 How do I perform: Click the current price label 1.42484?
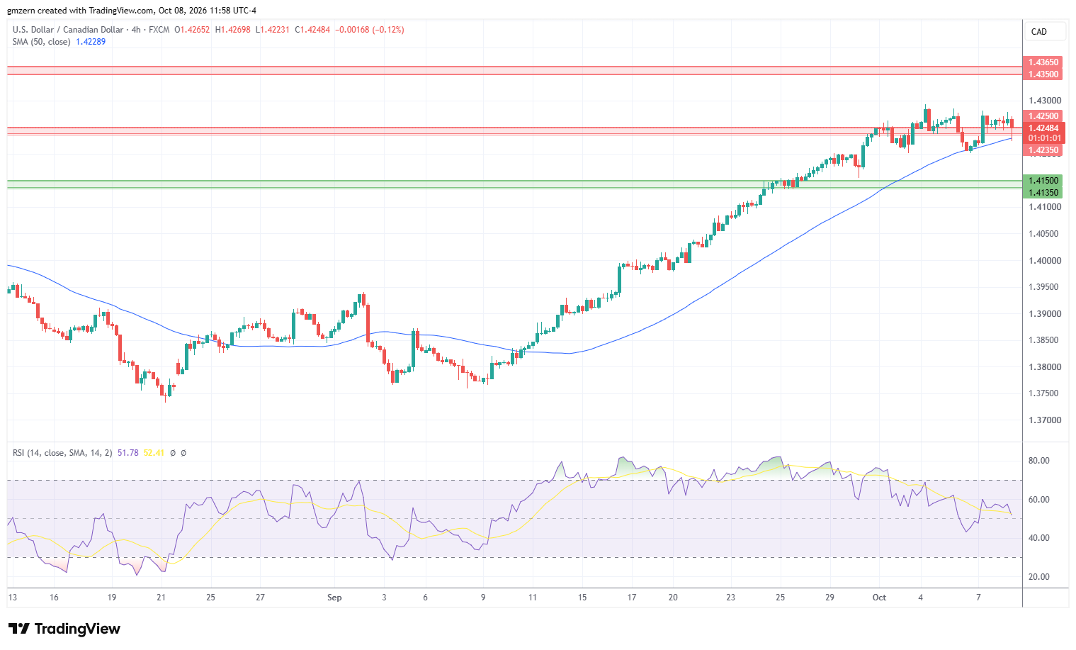(1044, 128)
